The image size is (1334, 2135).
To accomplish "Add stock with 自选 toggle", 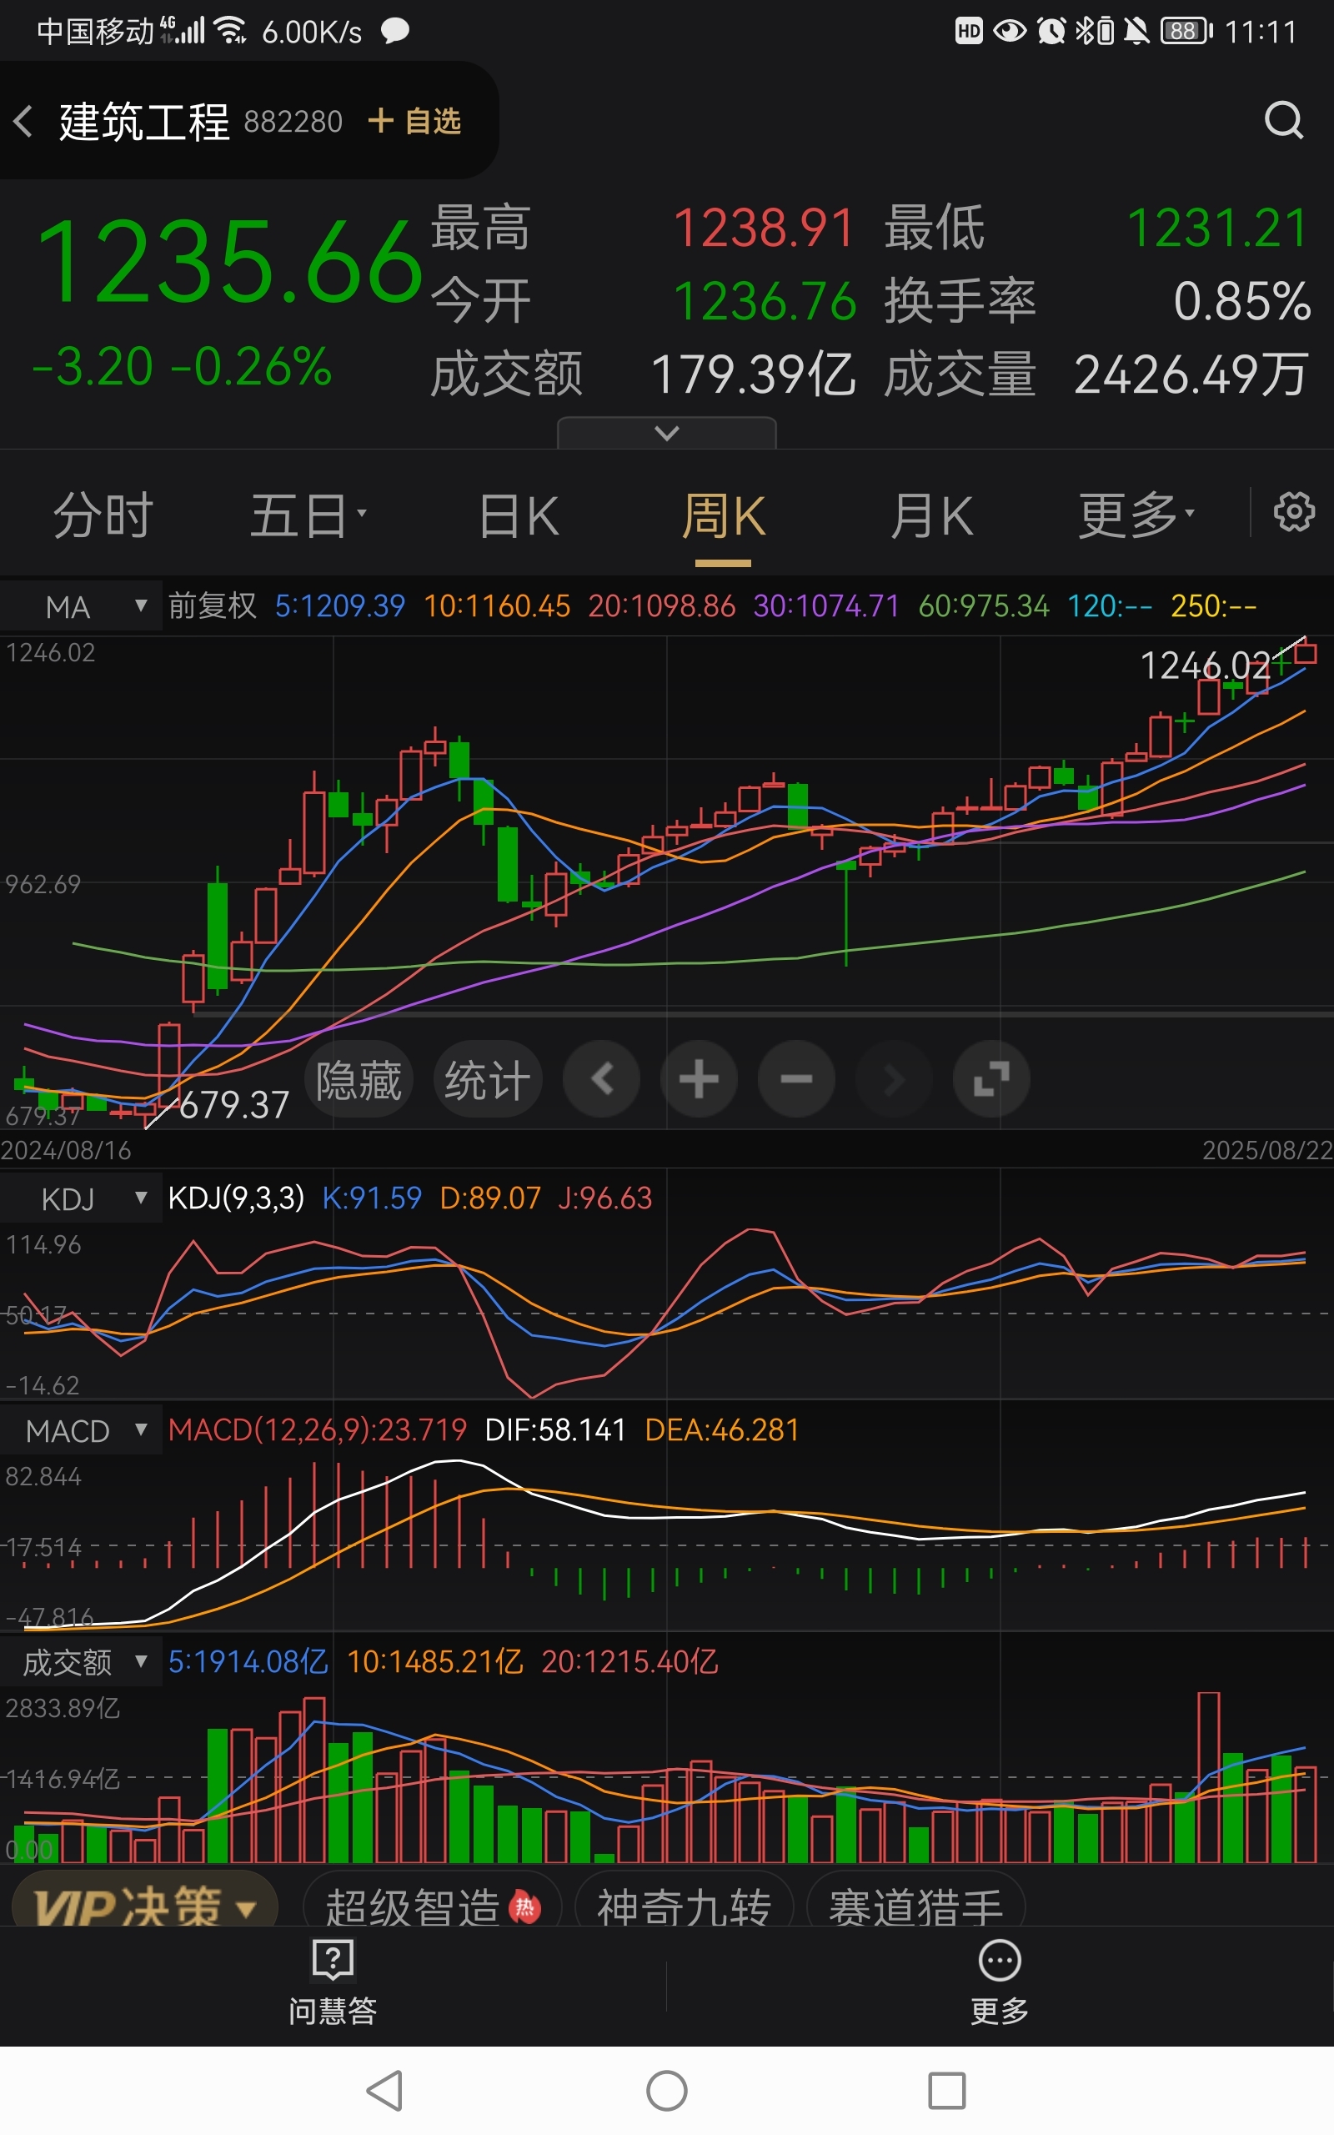I will pyautogui.click(x=414, y=121).
